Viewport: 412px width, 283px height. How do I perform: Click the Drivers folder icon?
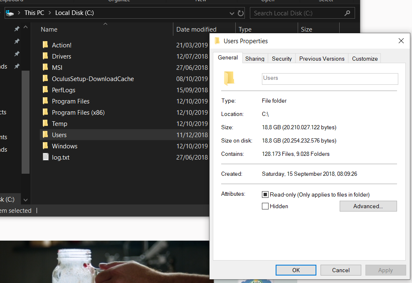(45, 56)
